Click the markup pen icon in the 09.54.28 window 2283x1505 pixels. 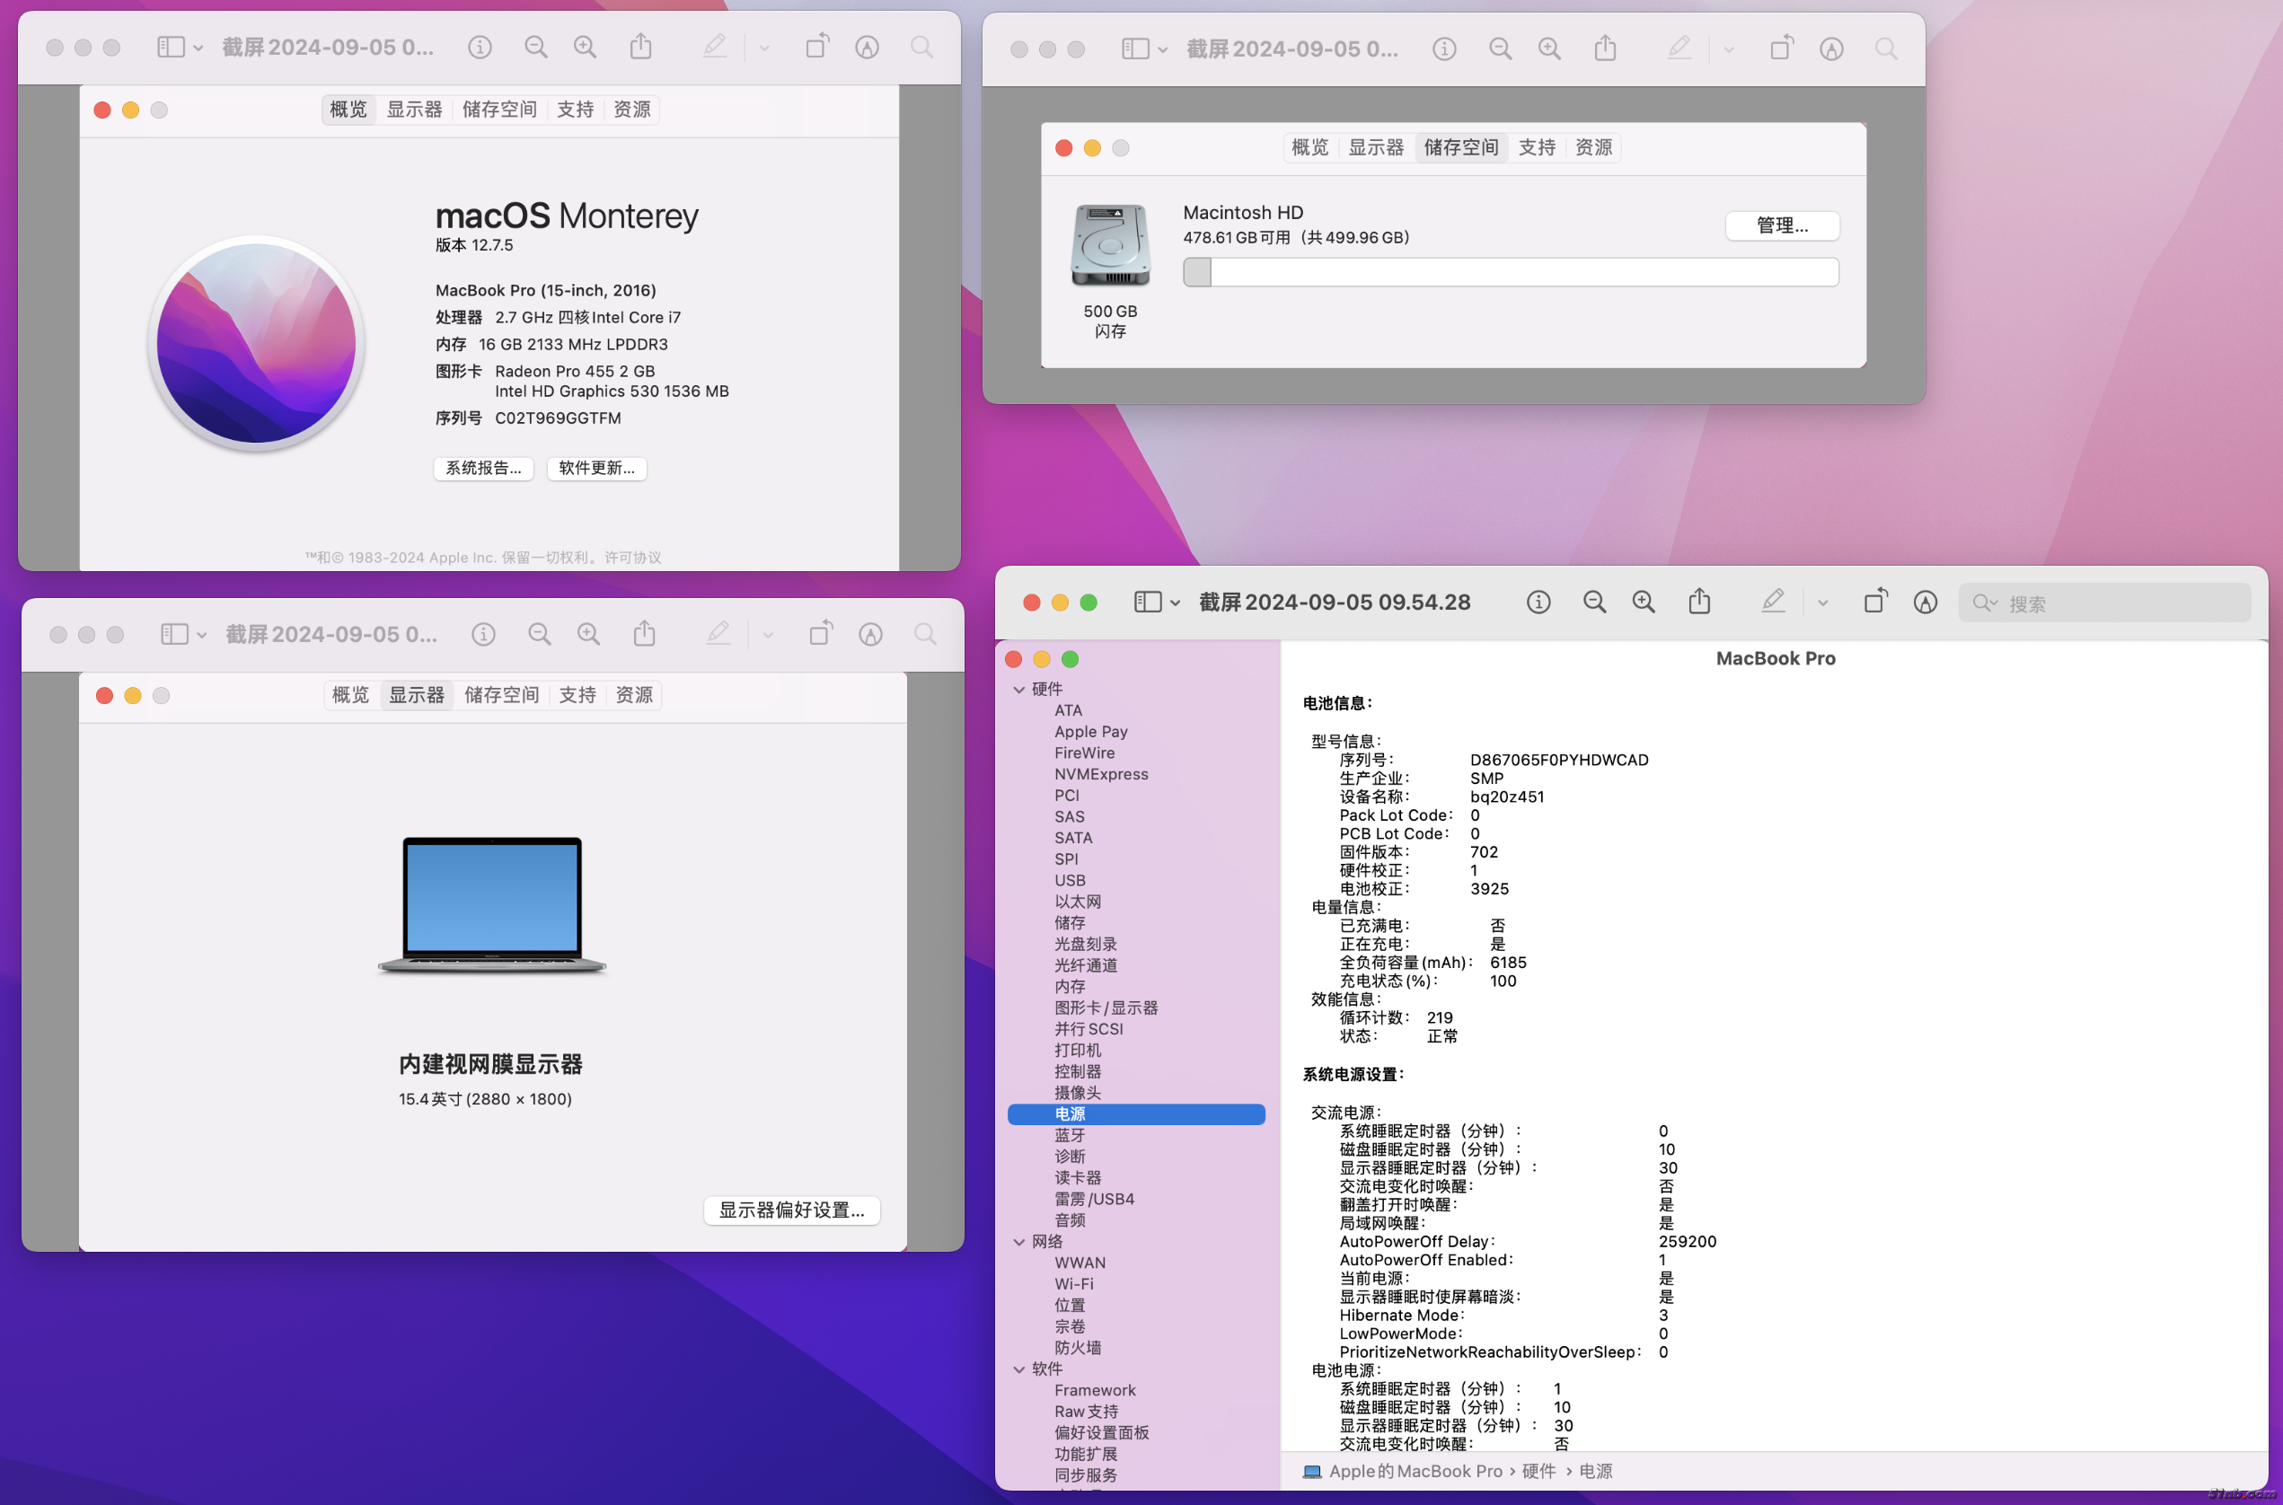pyautogui.click(x=1772, y=602)
